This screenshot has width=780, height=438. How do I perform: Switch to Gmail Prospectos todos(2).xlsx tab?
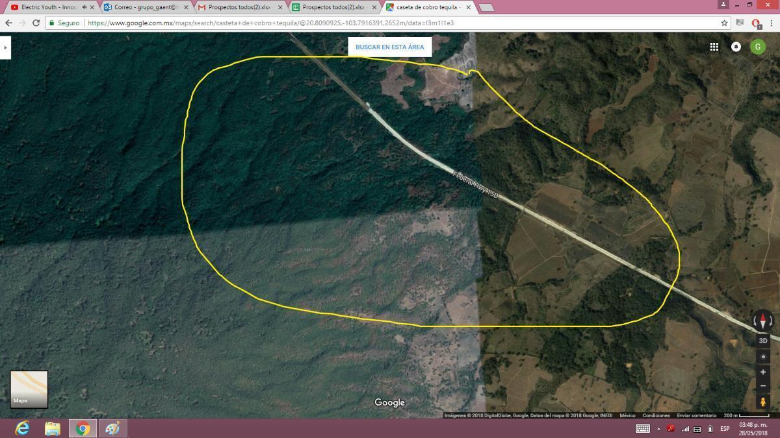point(239,7)
